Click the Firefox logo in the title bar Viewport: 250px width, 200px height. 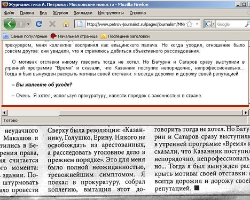pos(5,4)
